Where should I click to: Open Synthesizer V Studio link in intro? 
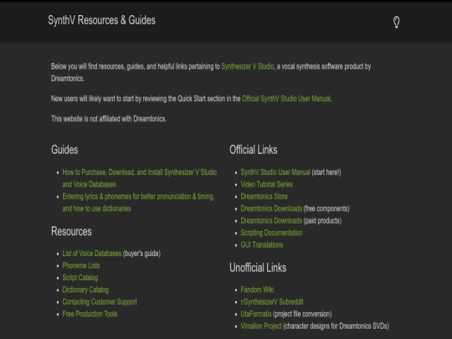click(248, 67)
